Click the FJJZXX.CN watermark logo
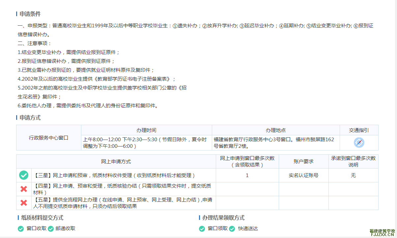 pos(382,233)
